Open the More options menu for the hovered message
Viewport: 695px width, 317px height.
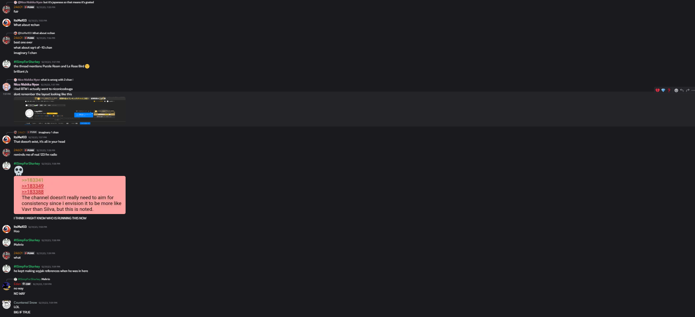693,90
